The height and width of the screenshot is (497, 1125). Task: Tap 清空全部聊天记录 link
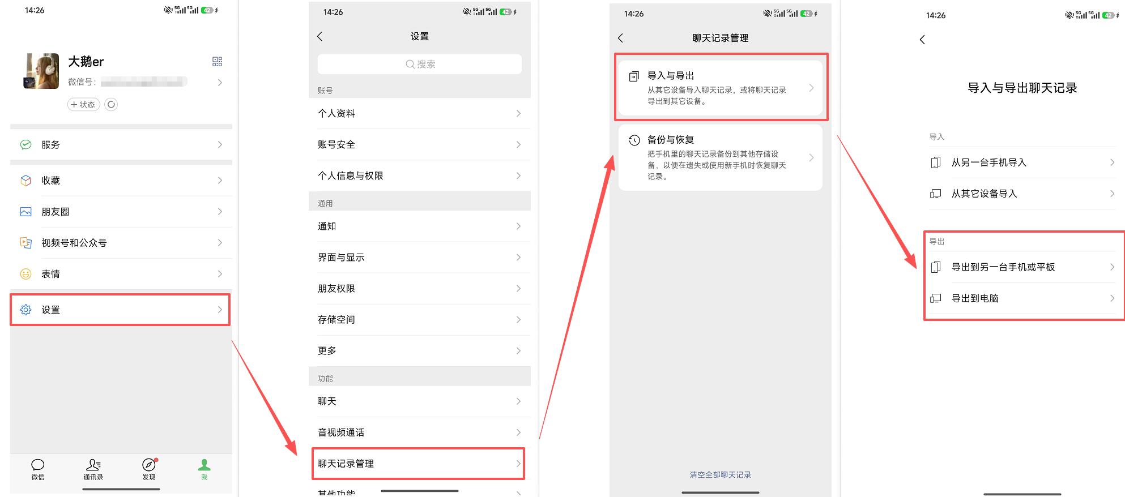click(x=720, y=474)
